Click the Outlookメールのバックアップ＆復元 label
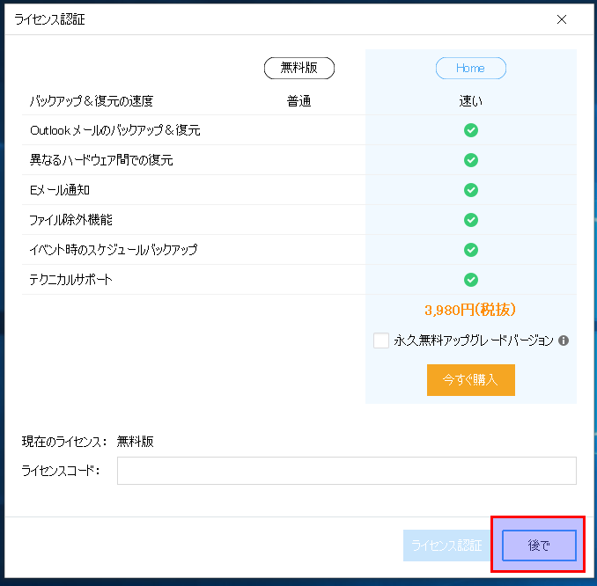This screenshot has width=597, height=586. click(x=115, y=130)
